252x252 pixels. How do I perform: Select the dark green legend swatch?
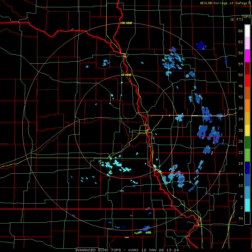coord(247,143)
